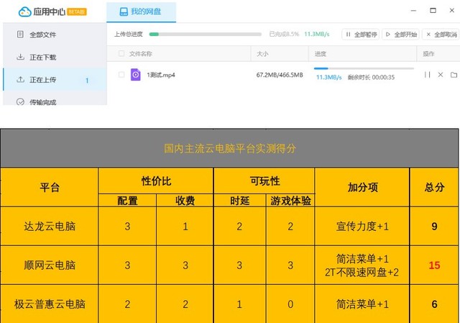
Task: Click the 总分 header cell
Action: tap(434, 187)
